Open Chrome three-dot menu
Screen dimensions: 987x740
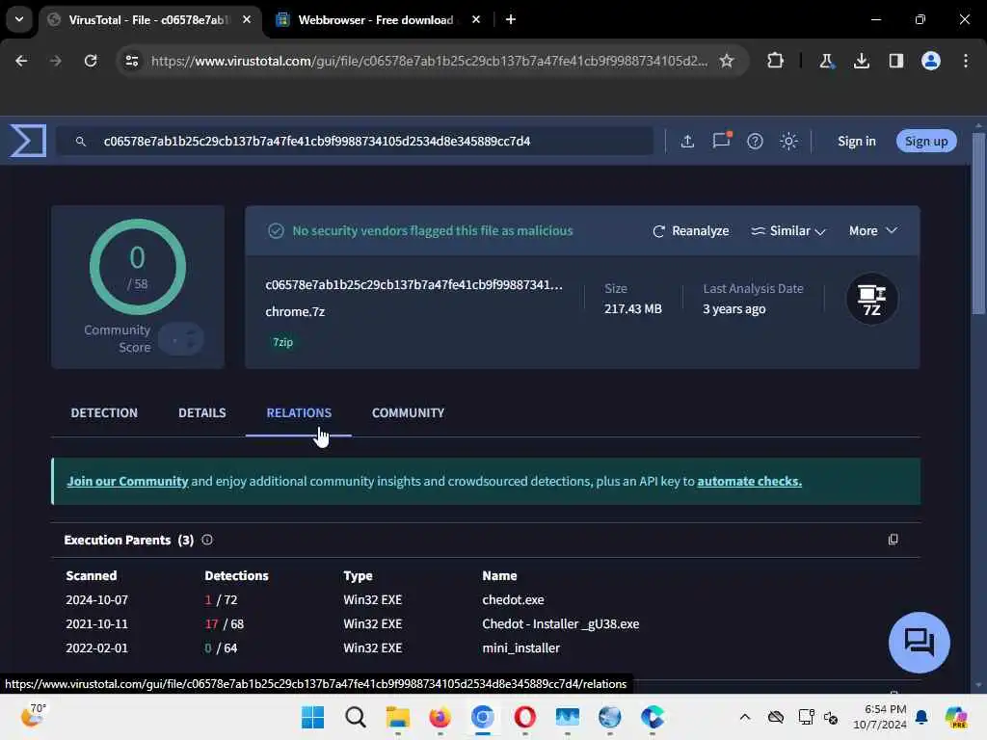tap(965, 61)
